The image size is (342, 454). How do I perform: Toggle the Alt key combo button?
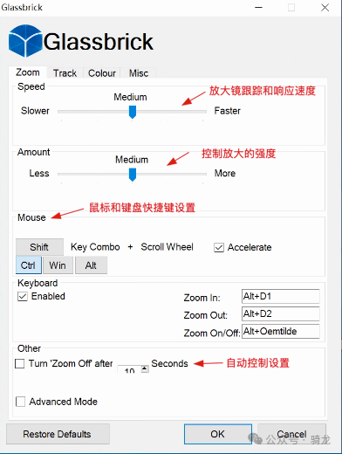click(91, 265)
